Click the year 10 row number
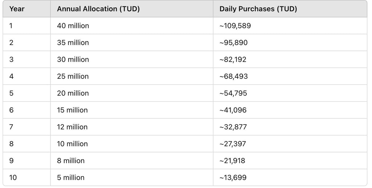 pyautogui.click(x=13, y=177)
